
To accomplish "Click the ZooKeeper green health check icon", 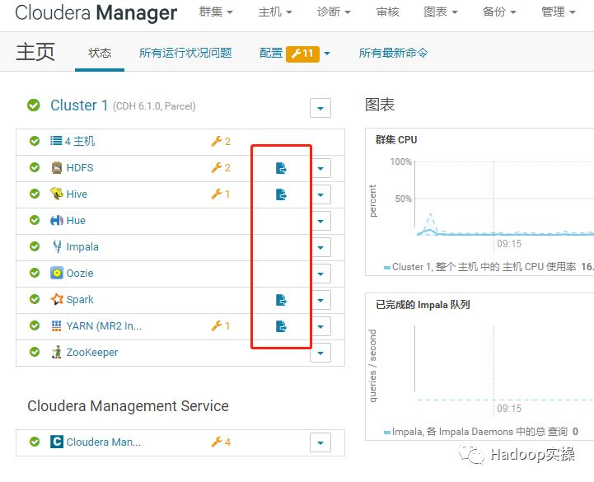I will pos(35,352).
